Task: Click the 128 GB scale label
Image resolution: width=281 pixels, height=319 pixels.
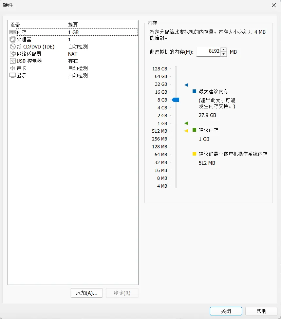Action: coord(160,69)
